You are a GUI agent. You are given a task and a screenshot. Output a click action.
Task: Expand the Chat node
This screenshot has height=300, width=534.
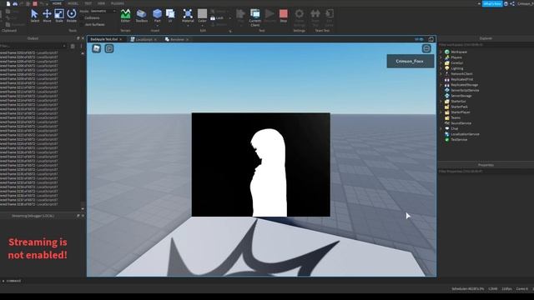point(441,128)
